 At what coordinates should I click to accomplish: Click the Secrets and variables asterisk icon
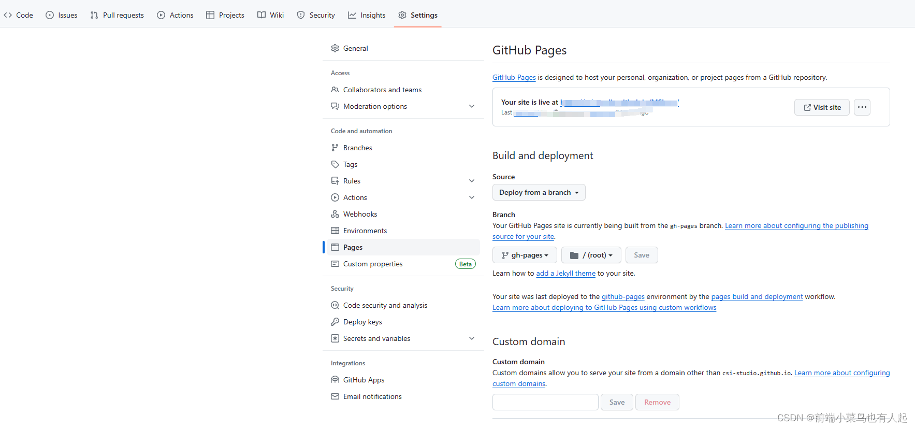point(335,338)
